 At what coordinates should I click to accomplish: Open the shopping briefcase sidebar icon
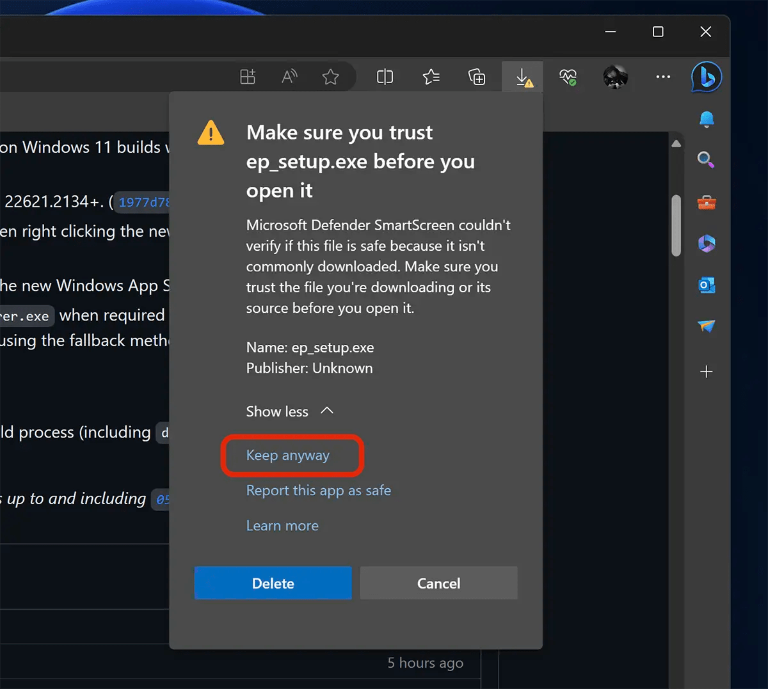click(x=706, y=202)
